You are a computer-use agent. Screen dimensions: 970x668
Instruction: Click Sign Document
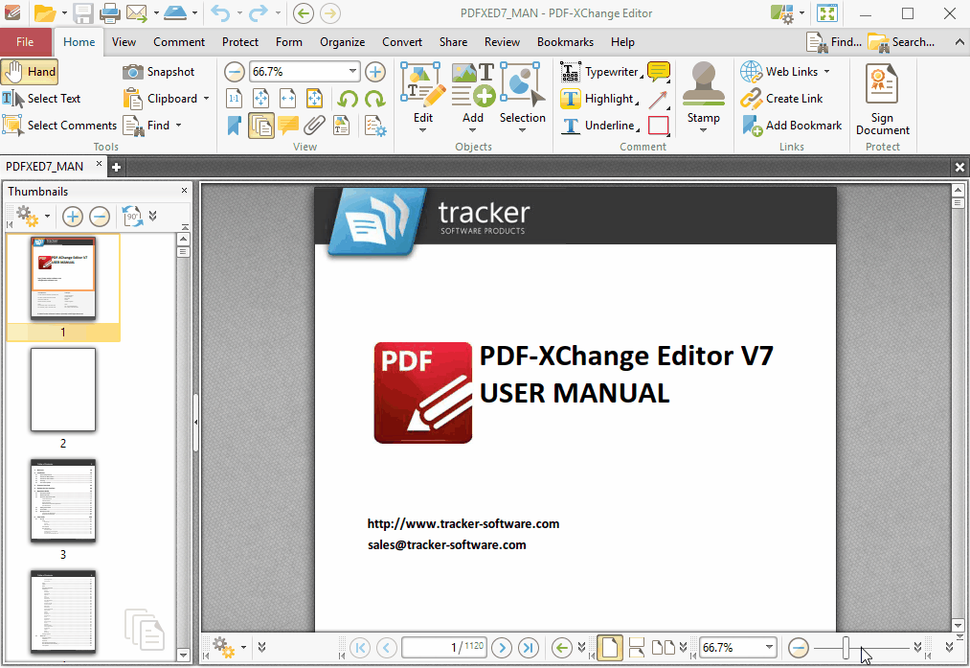[882, 100]
